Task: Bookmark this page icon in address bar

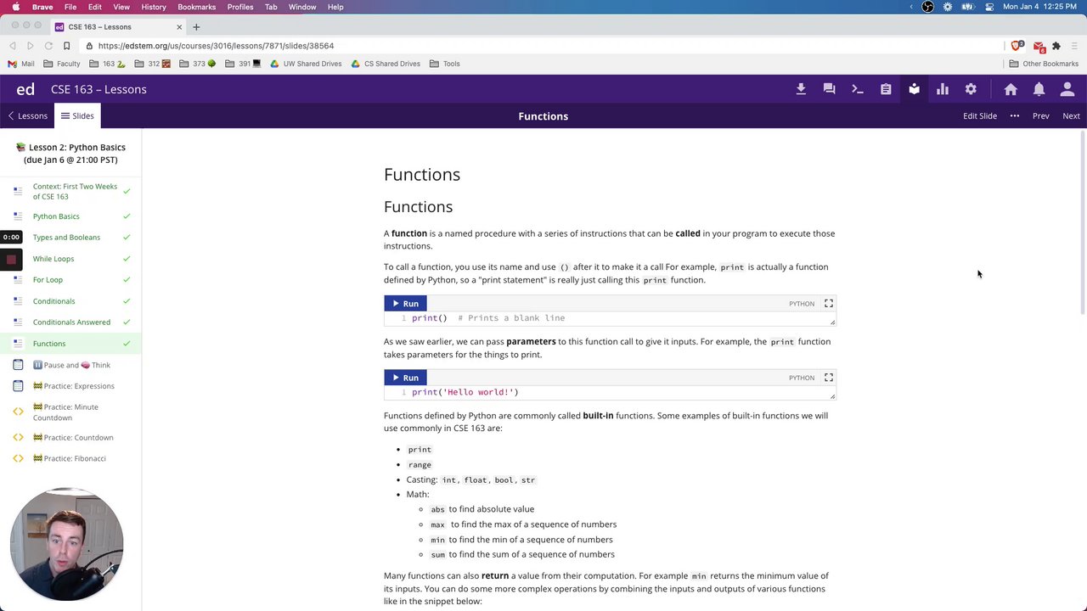Action: tap(66, 46)
